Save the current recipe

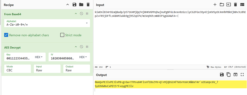pyautogui.click(x=74, y=5)
